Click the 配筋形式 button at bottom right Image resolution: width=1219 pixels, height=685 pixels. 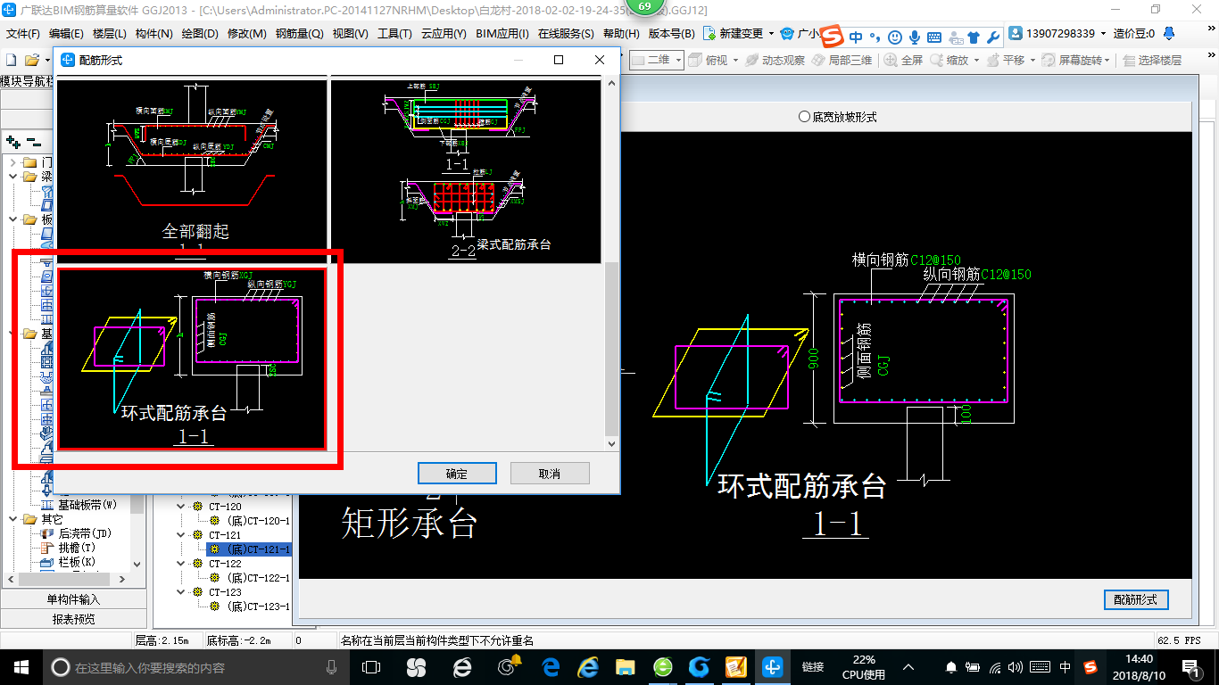(x=1136, y=600)
